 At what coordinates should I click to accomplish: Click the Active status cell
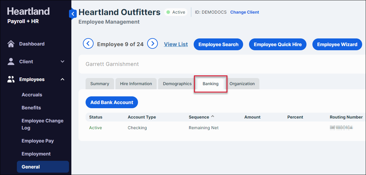click(95, 128)
